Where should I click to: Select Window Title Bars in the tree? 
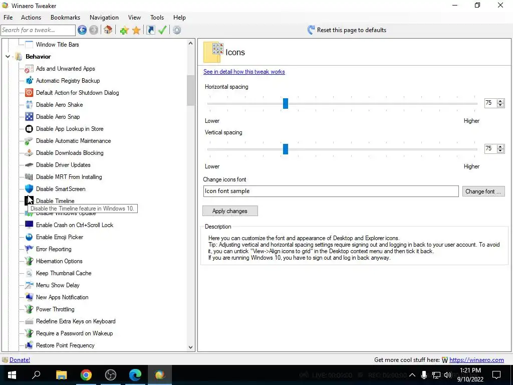click(x=57, y=45)
